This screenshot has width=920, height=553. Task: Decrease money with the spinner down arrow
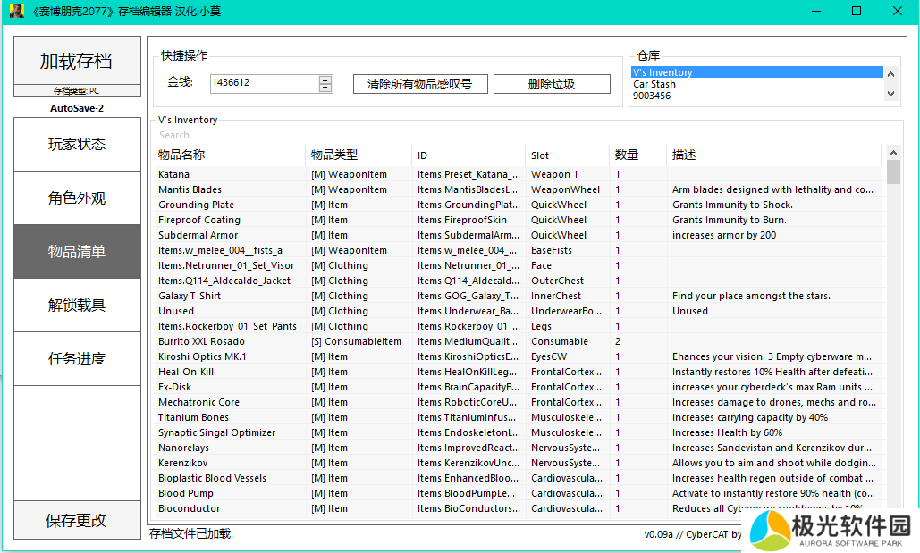pos(325,88)
